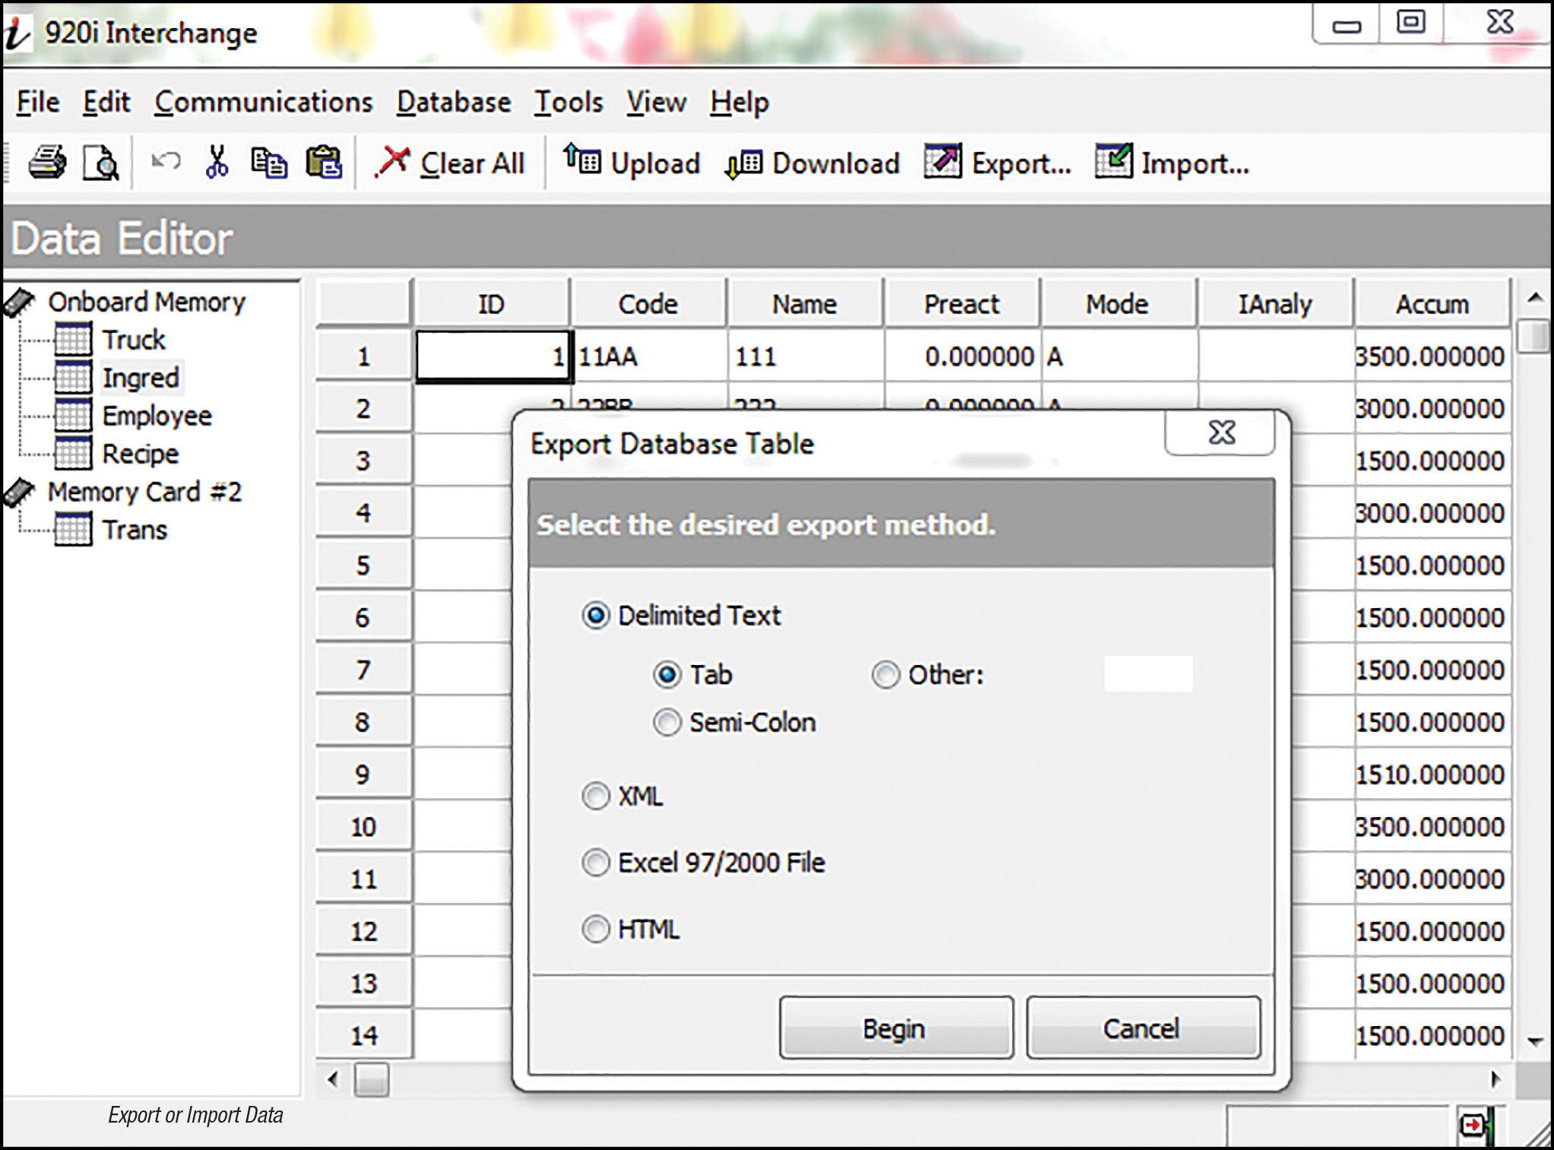The width and height of the screenshot is (1554, 1150).
Task: Open the Database menu
Action: (454, 102)
